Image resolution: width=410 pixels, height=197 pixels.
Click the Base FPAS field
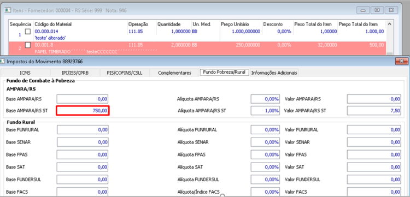pos(83,154)
